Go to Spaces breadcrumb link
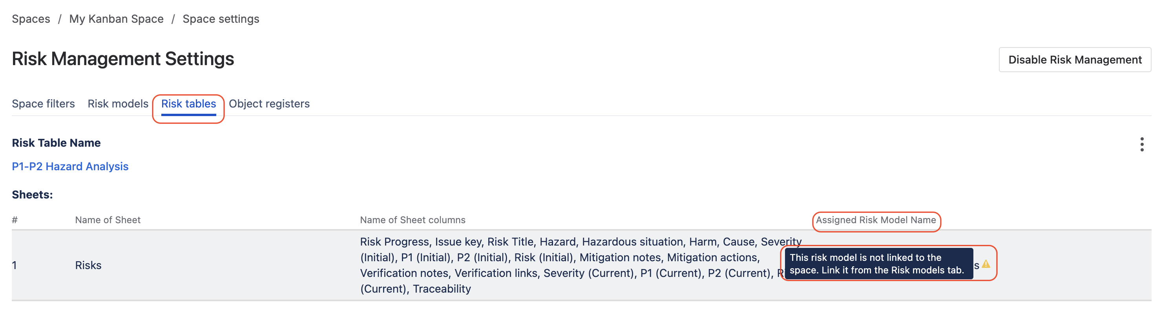The width and height of the screenshot is (1161, 313). coord(31,19)
